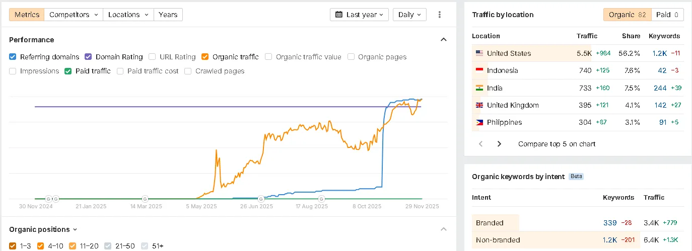
Task: Open the Daily interval dropdown
Action: click(409, 15)
